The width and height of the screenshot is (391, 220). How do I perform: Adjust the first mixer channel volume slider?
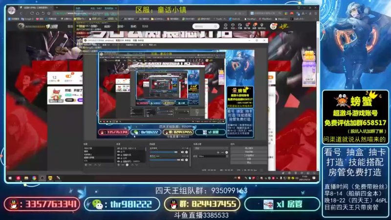point(164,152)
